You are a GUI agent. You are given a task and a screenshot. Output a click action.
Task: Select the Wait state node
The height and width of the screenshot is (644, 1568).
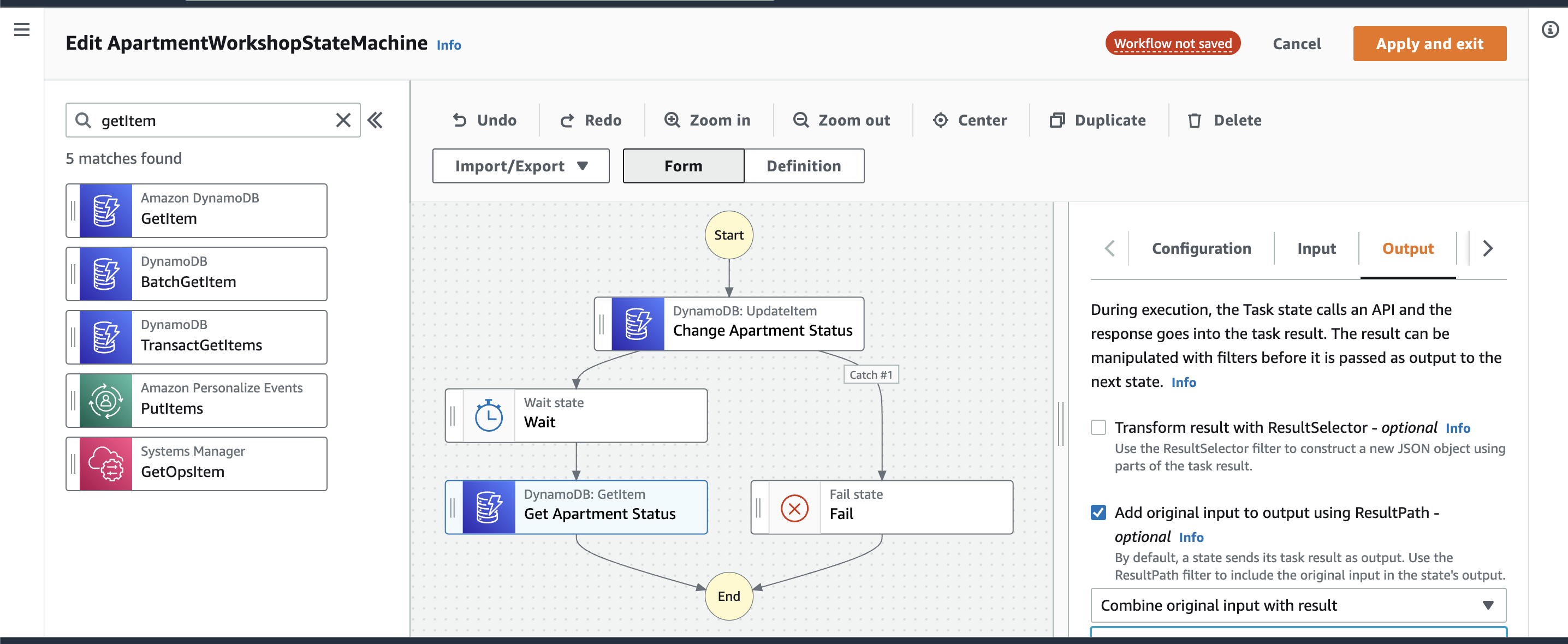pos(576,416)
